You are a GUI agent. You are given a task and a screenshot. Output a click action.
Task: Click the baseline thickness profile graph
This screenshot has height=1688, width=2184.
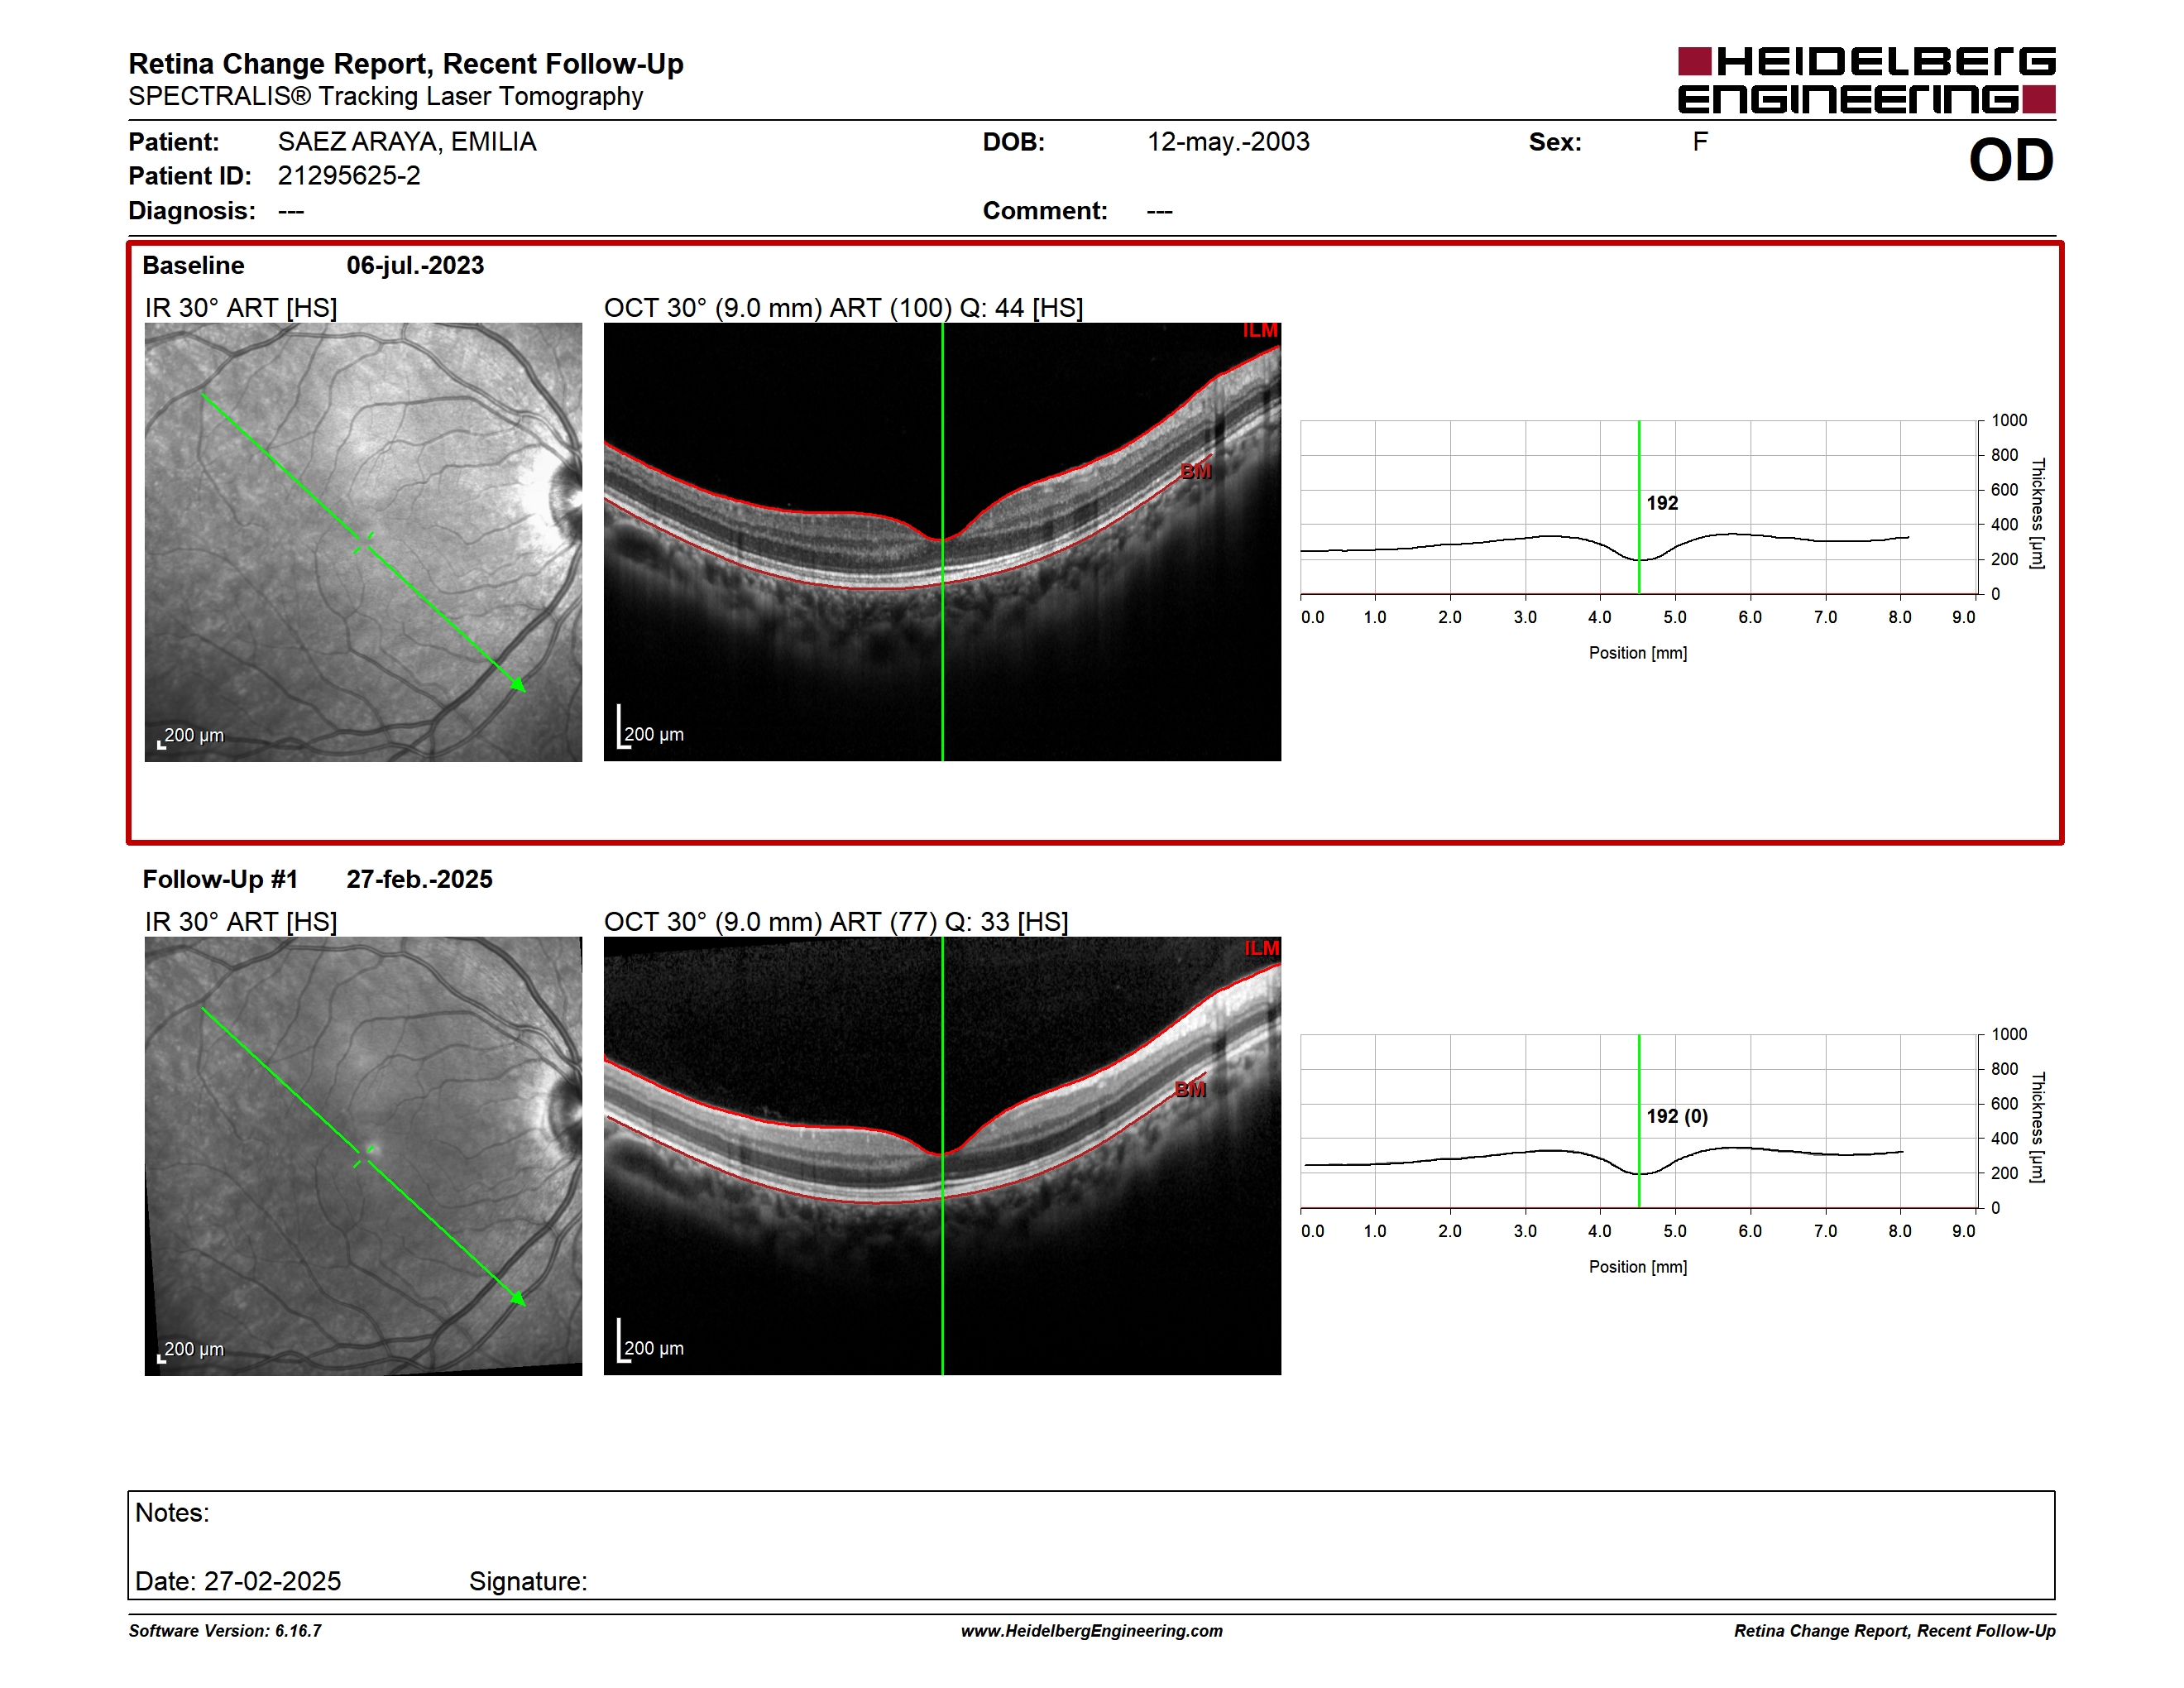1640,507
